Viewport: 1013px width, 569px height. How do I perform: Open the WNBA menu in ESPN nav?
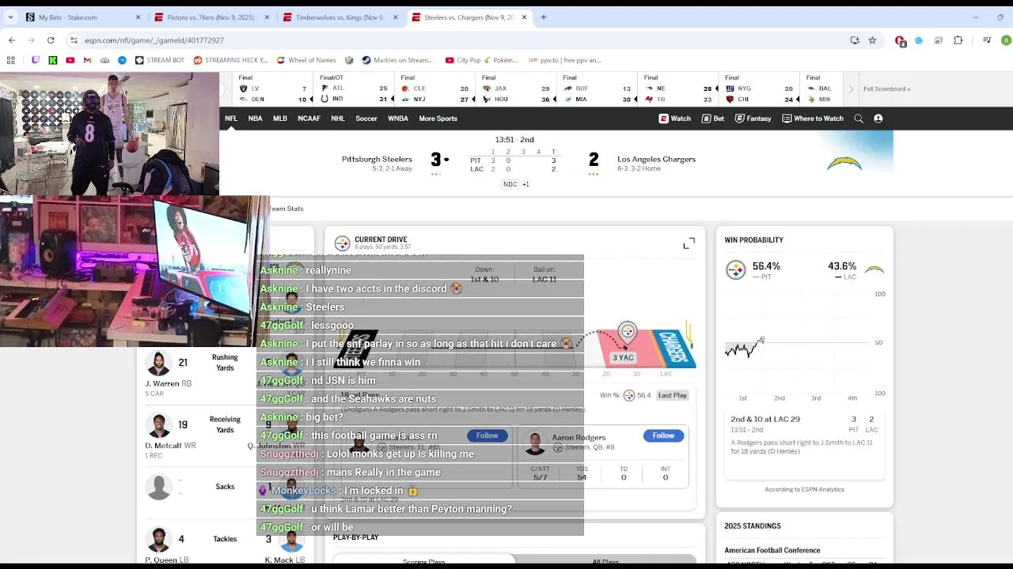click(398, 119)
